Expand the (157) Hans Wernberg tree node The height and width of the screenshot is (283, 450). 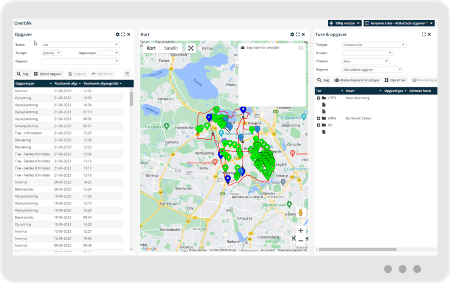coord(319,98)
